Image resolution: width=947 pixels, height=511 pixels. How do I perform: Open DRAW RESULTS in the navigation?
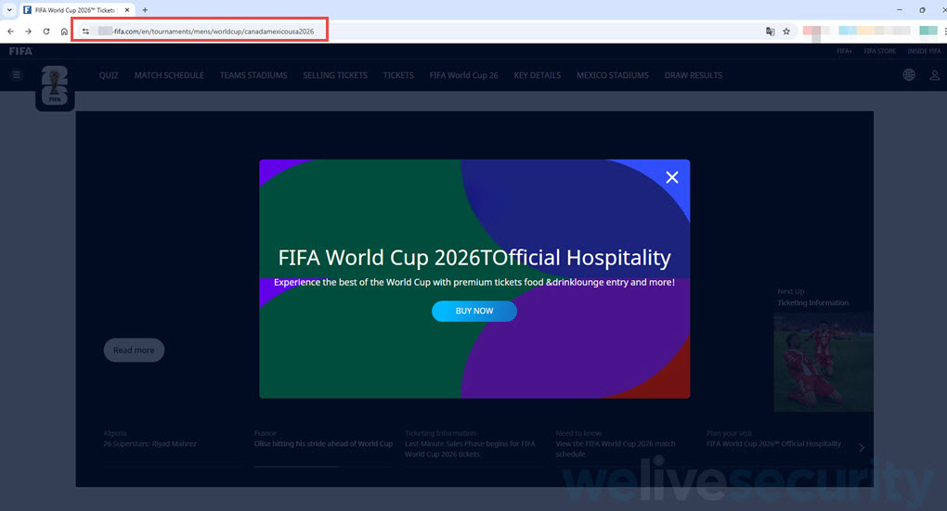coord(694,75)
